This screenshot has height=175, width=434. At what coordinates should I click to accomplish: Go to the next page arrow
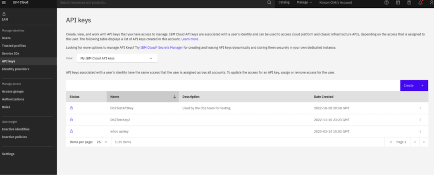424,142
